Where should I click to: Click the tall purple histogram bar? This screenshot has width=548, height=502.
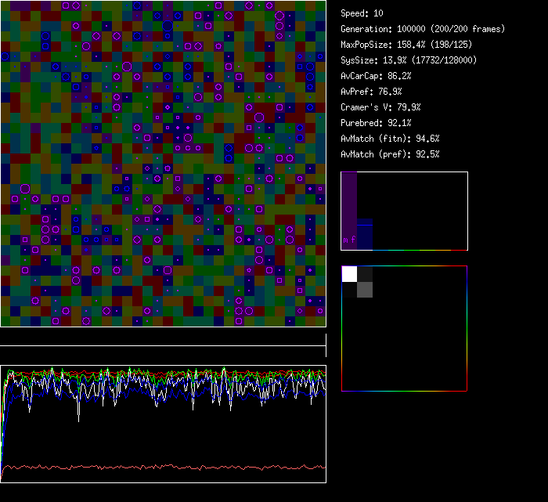pos(349,204)
